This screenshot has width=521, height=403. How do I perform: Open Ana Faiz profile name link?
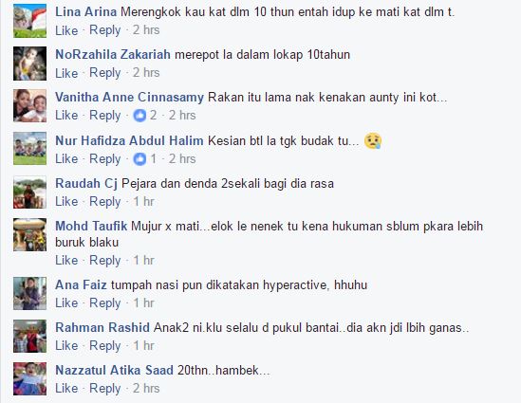coord(81,284)
